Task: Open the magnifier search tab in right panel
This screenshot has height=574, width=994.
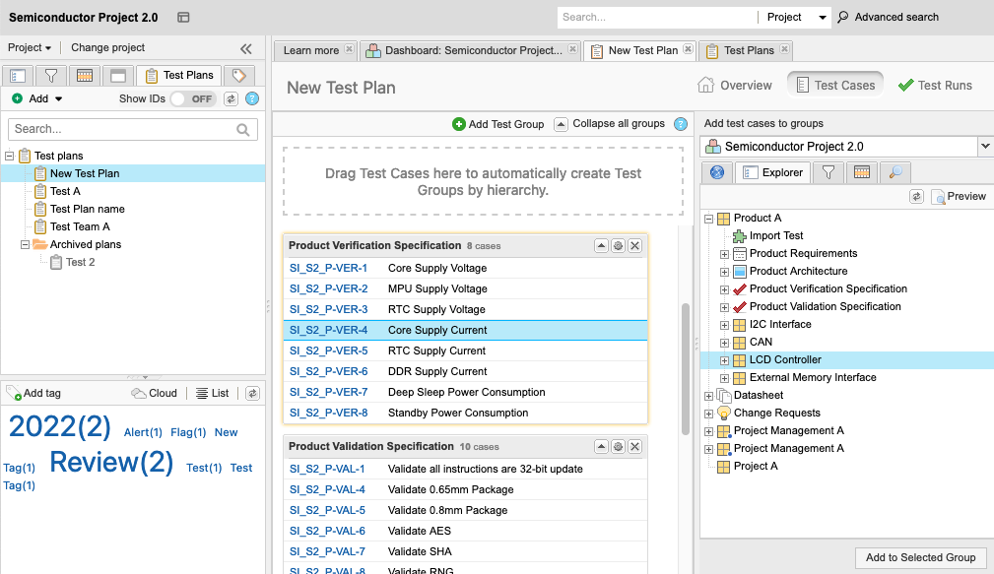Action: (x=895, y=172)
